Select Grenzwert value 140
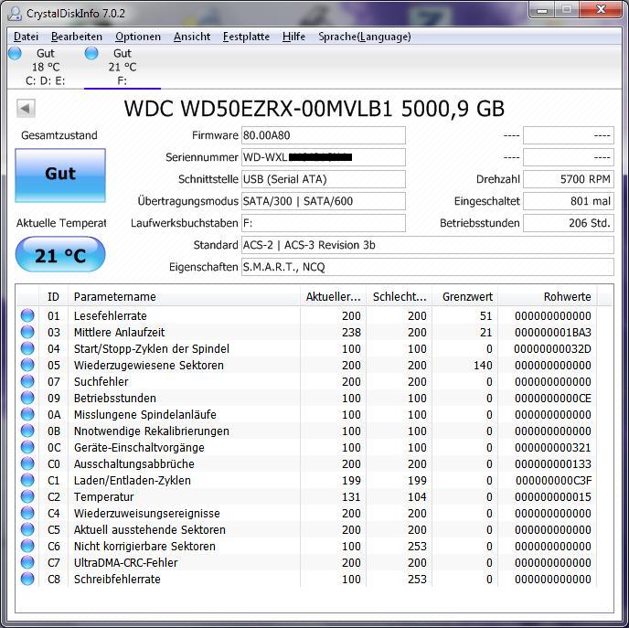 (483, 366)
